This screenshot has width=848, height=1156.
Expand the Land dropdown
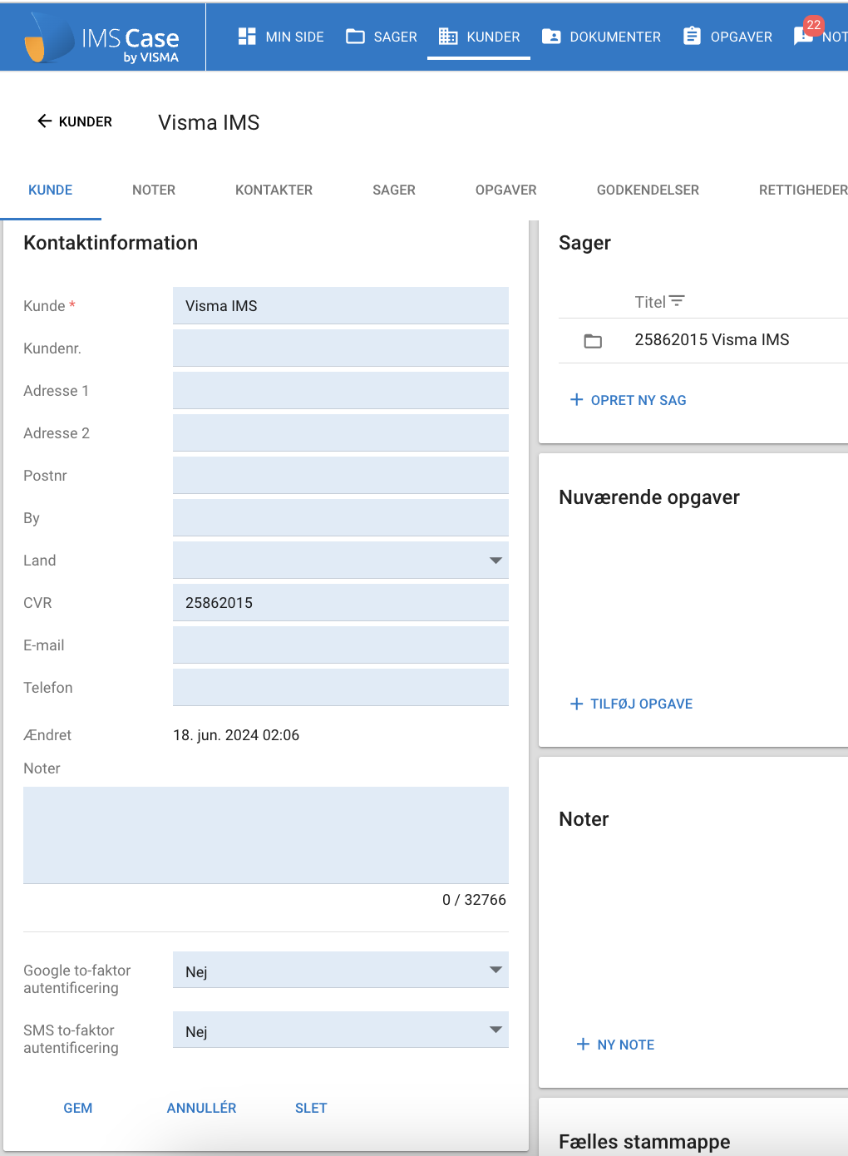[495, 561]
